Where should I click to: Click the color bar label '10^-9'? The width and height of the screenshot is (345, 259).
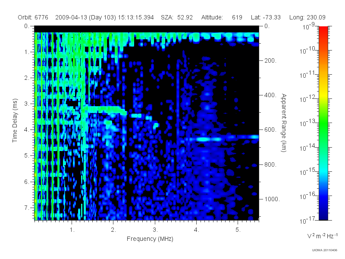[308, 26]
